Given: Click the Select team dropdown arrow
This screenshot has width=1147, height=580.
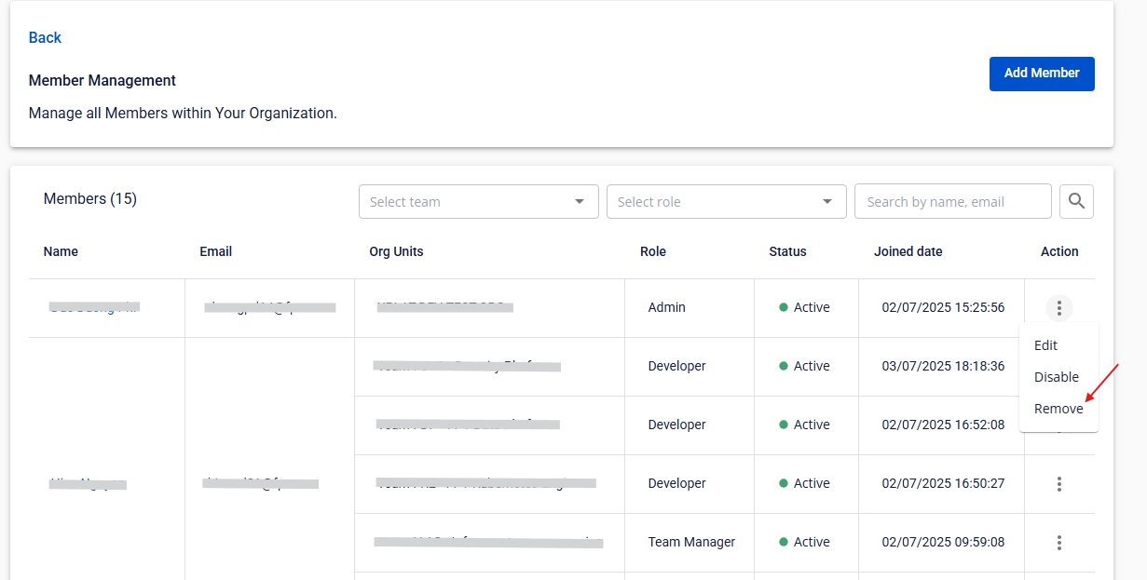Looking at the screenshot, I should (580, 202).
